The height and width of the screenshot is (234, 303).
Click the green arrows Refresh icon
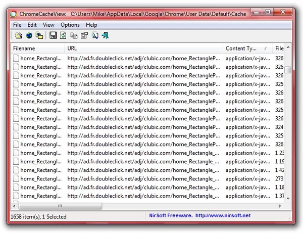point(63,35)
